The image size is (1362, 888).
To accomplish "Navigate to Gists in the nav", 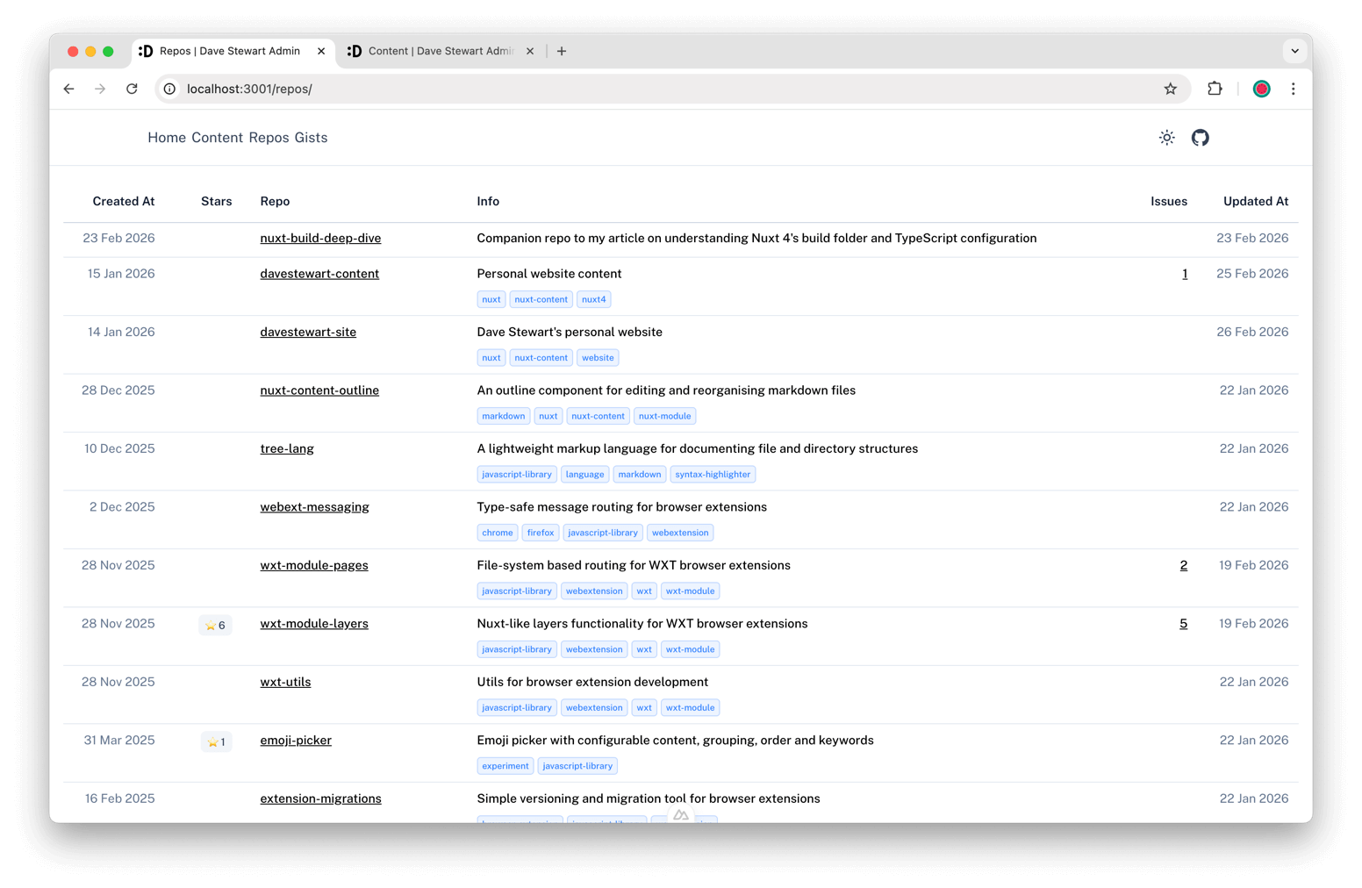I will [311, 138].
